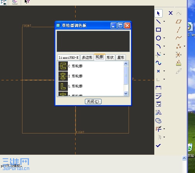Open the Trim tool dropdown arrow
Screen dimensions: 195x173
164,129
